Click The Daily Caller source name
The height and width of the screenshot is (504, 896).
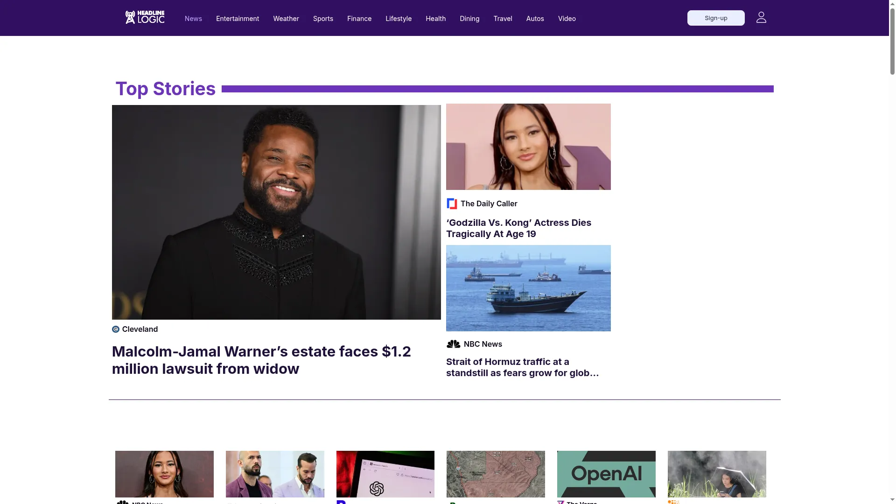489,204
